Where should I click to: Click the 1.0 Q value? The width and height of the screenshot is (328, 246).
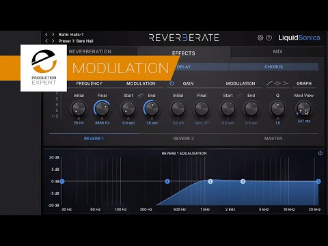[277, 123]
